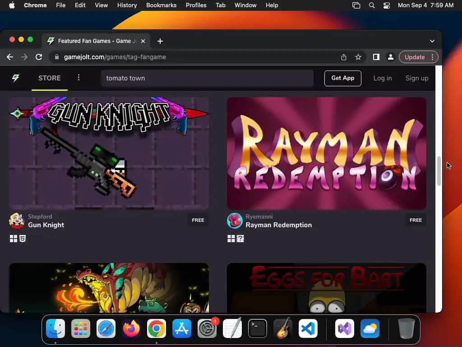Open Finder from the Dock
This screenshot has height=347, width=462.
coord(55,328)
